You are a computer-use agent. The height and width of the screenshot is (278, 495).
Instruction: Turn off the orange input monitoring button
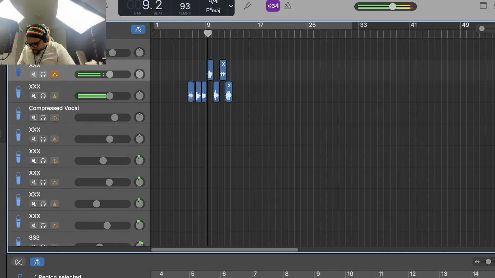point(55,74)
